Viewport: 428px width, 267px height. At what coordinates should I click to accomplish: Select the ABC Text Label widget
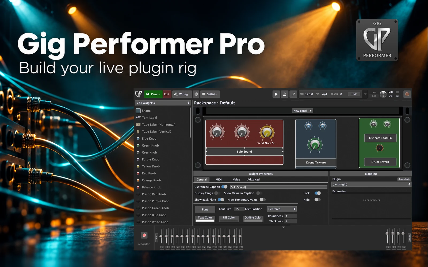click(x=146, y=117)
